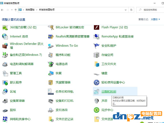Open the 备份和还原(Windows 7) link
Screen dimensions: 164x123
pos(26,55)
